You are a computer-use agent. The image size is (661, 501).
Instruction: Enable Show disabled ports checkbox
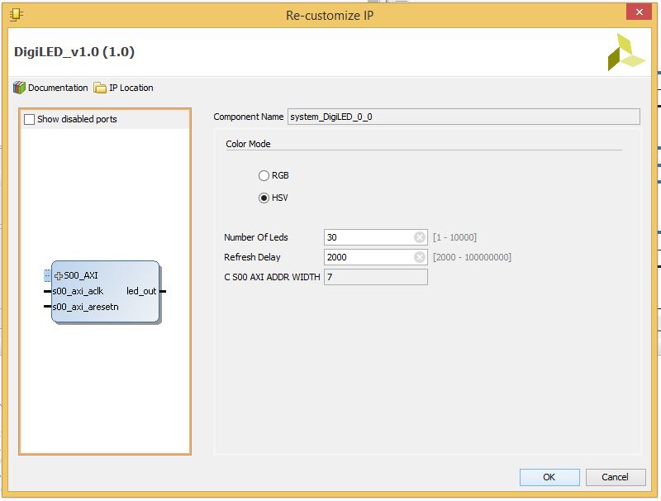click(x=29, y=119)
